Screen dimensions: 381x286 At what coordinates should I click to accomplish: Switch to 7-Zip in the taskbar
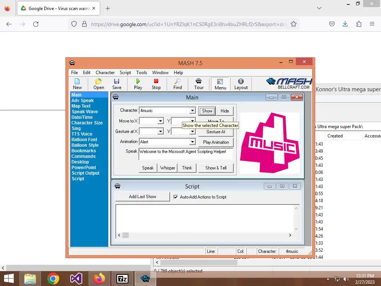point(122,279)
